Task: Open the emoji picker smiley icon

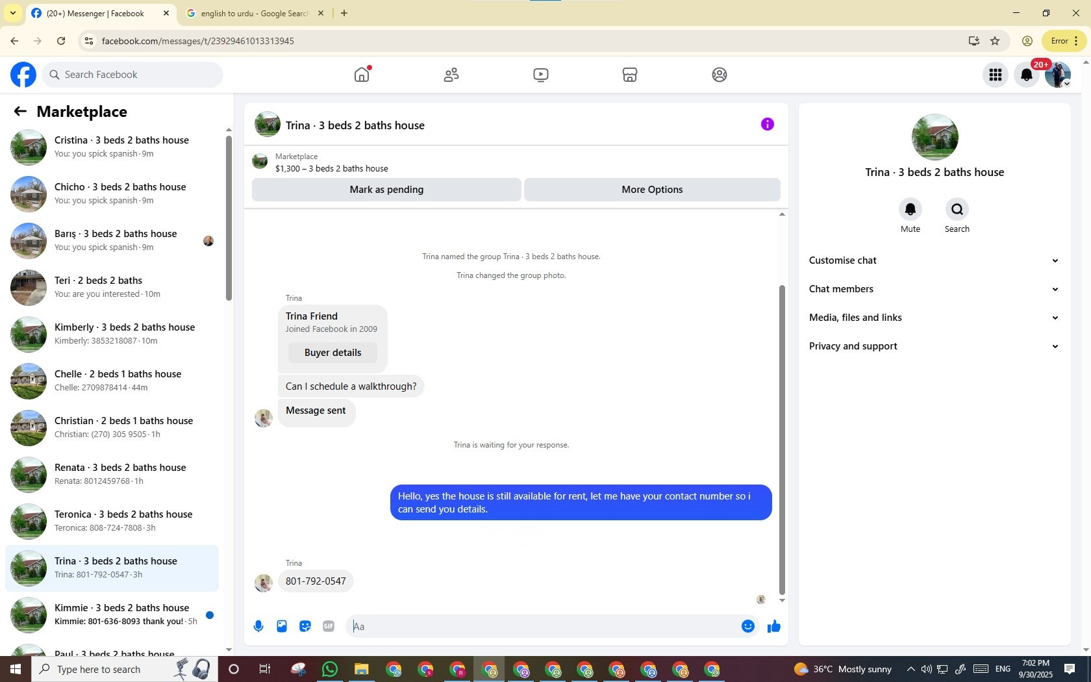Action: click(747, 626)
